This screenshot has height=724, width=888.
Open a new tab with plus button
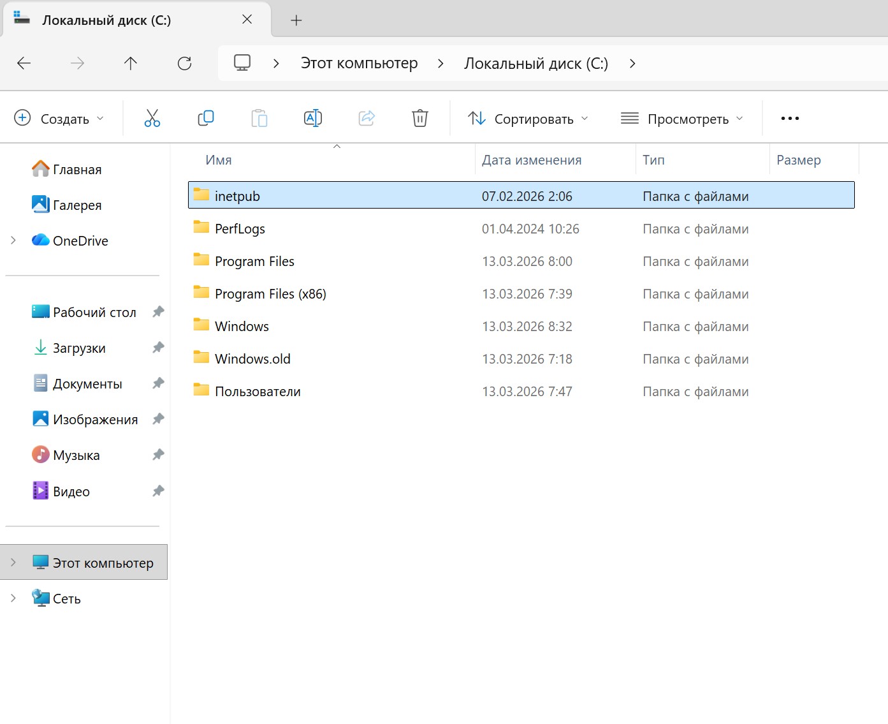296,20
